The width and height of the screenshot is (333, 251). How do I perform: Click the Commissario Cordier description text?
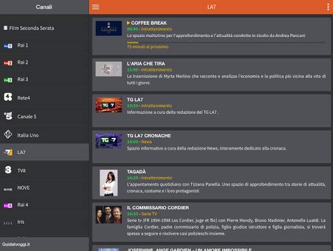[x=226, y=227]
